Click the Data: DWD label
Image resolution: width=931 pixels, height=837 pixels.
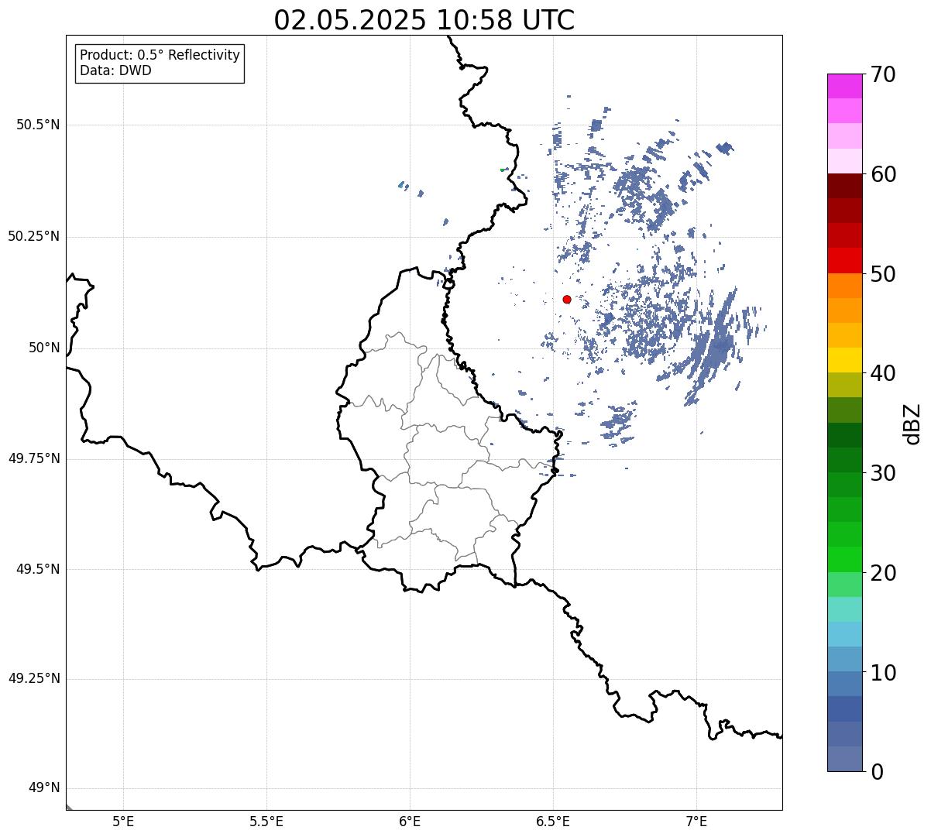coord(115,70)
